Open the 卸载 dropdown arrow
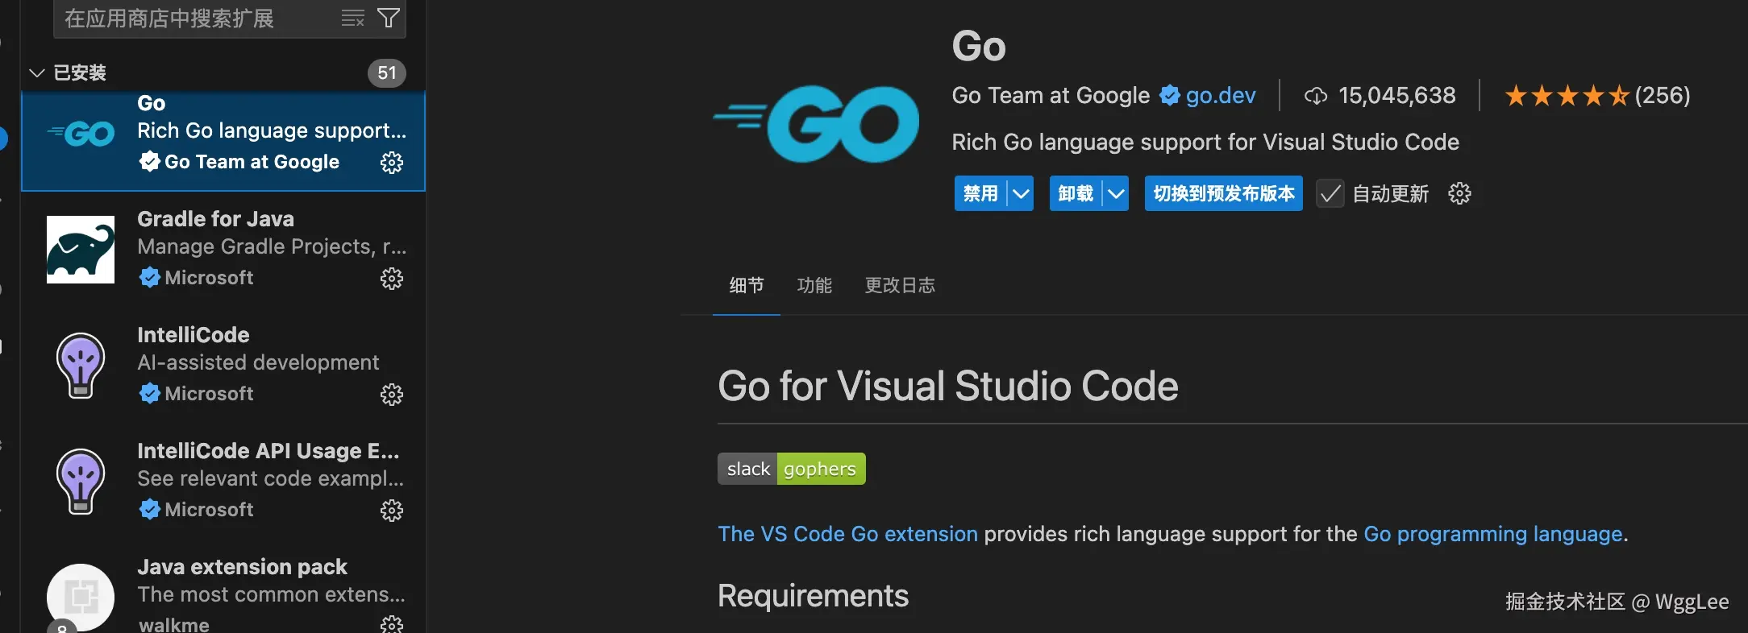Screen dimensions: 1748x633 [x=1116, y=193]
